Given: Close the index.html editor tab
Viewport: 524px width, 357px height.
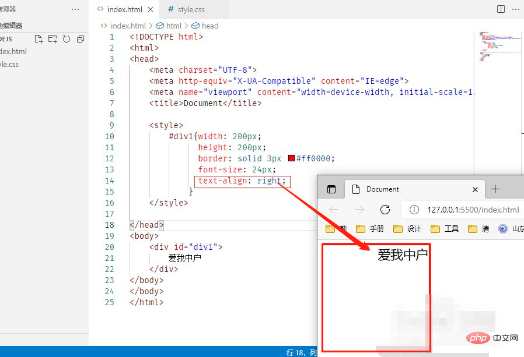Looking at the screenshot, I should (151, 9).
